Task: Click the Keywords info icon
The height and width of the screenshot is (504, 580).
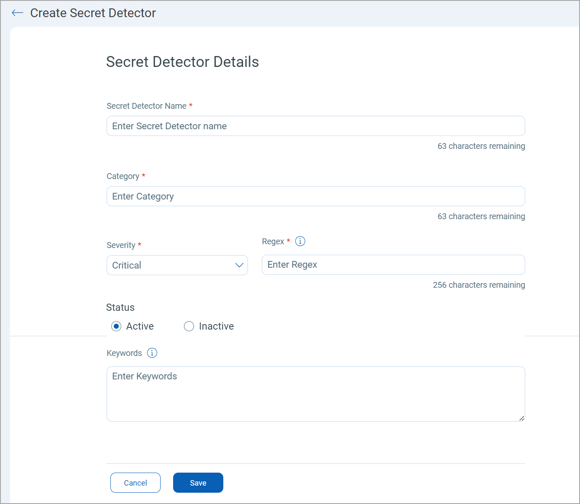Action: (x=152, y=353)
